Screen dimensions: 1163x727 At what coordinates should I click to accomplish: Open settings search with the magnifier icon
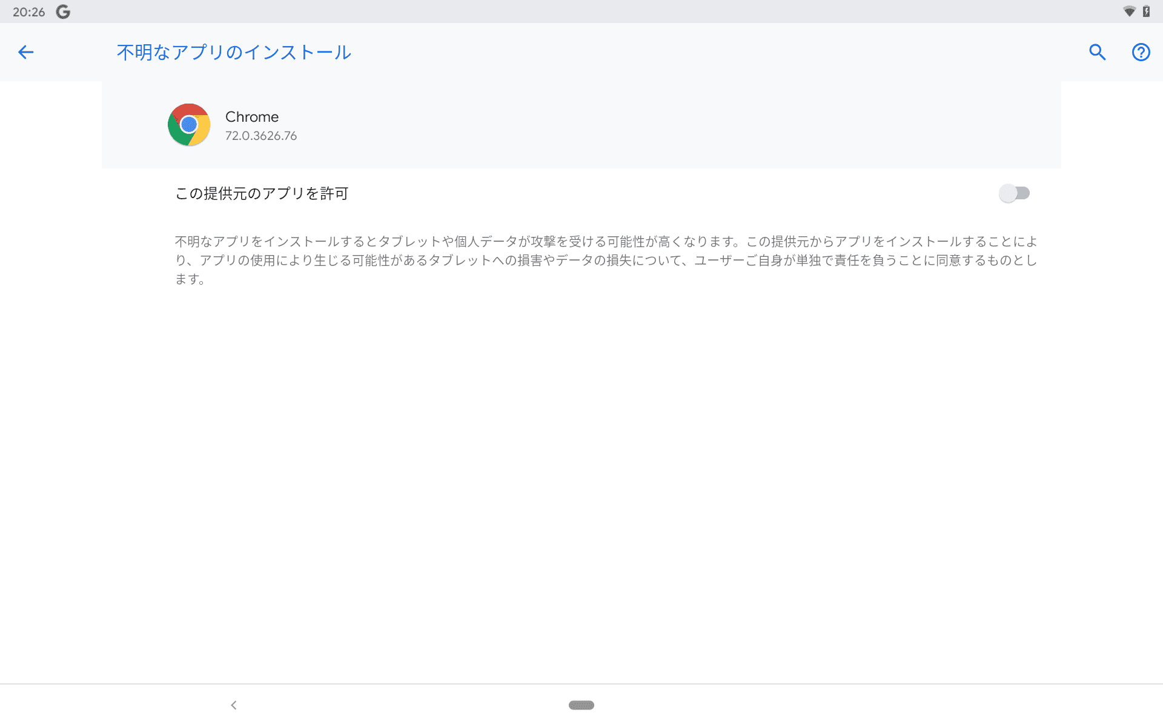1098,52
